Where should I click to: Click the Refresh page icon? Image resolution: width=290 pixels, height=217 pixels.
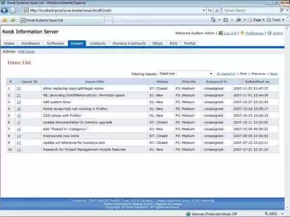[x=210, y=10]
